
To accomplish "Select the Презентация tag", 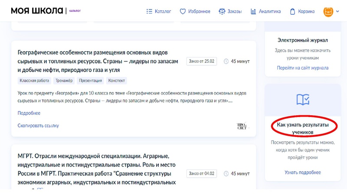I will pos(91,81).
